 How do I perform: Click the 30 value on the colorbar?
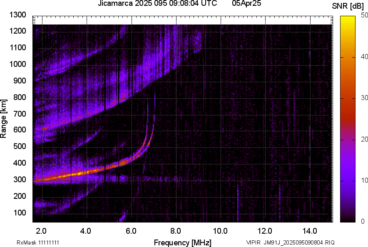click(364, 98)
